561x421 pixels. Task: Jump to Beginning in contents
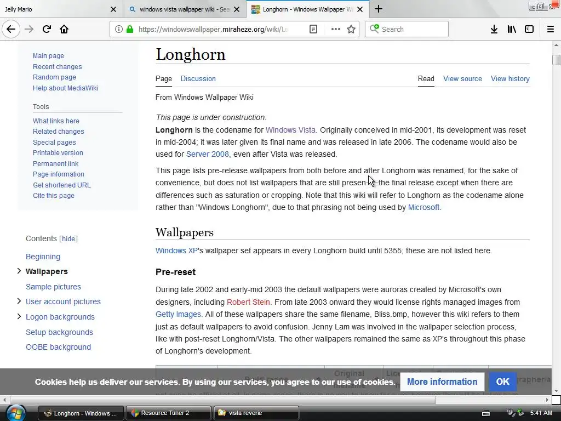coord(43,257)
